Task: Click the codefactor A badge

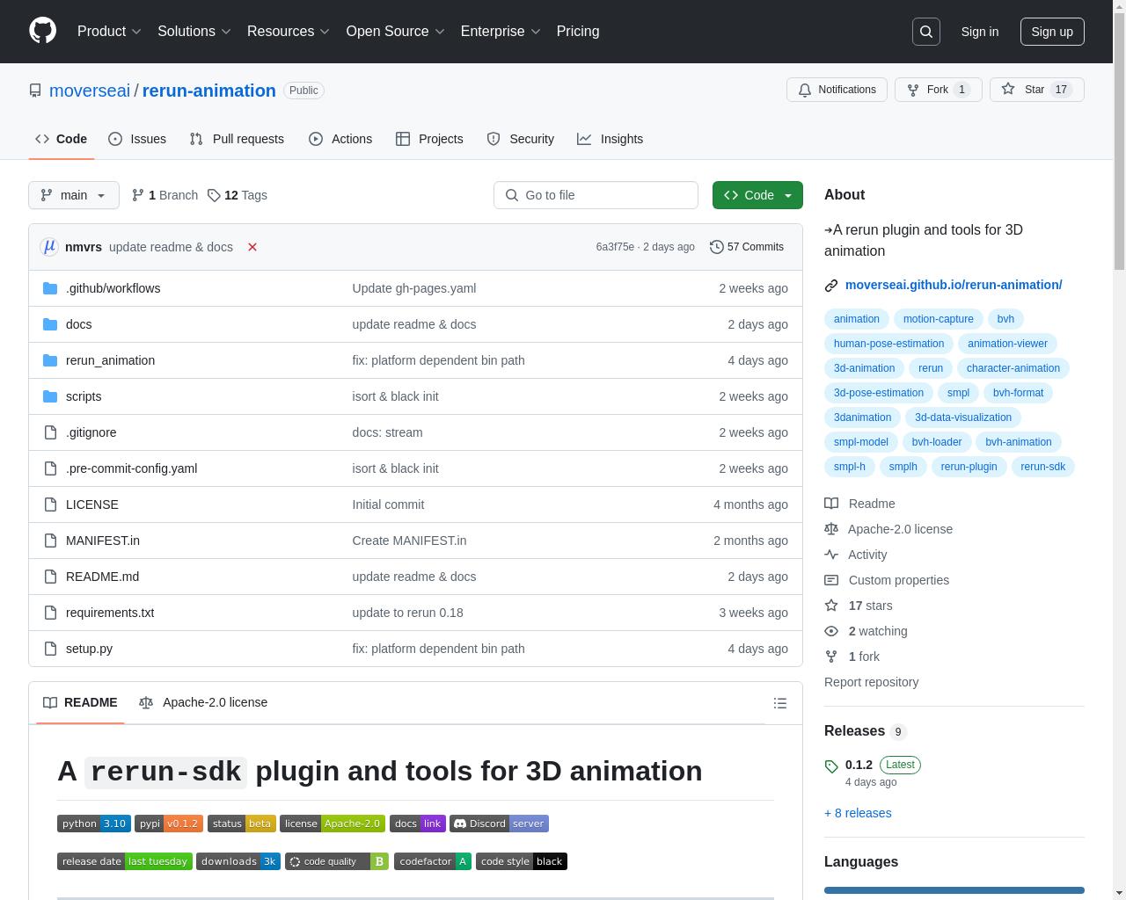Action: point(433,861)
